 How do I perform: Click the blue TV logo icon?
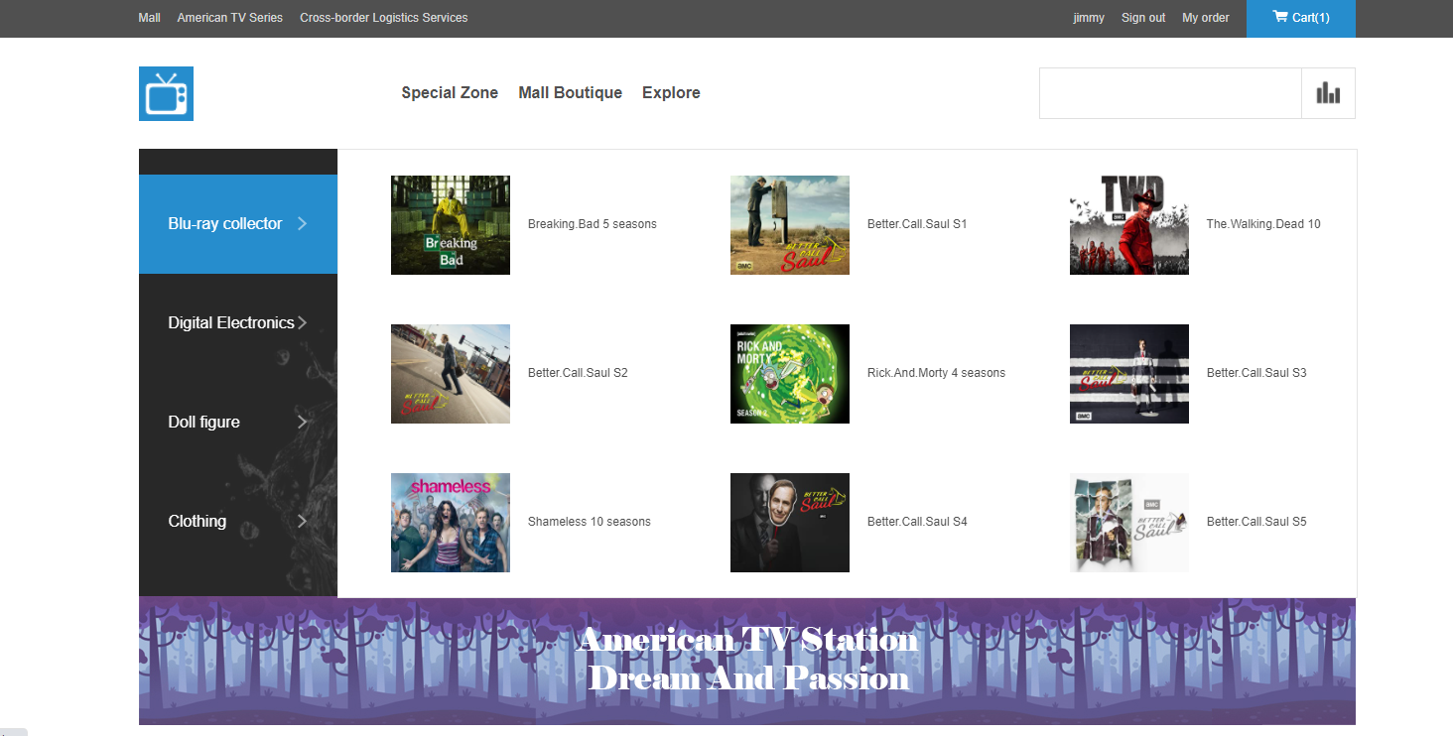166,93
